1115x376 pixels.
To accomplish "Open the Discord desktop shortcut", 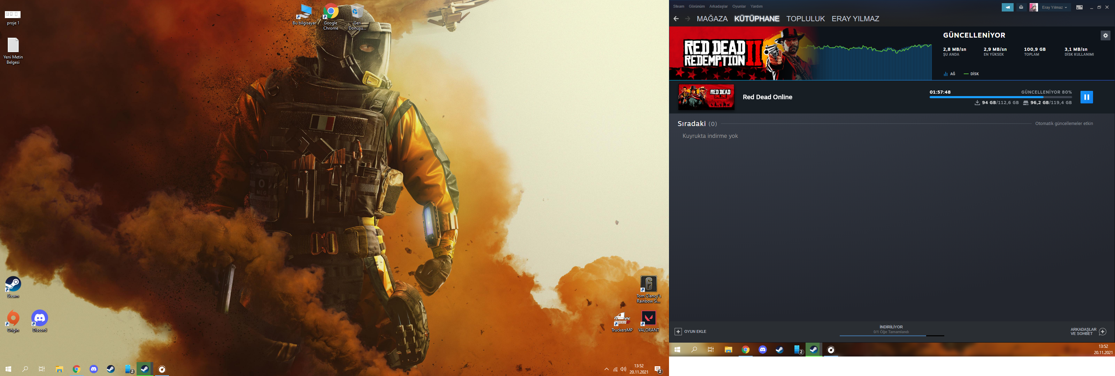I will pyautogui.click(x=39, y=319).
